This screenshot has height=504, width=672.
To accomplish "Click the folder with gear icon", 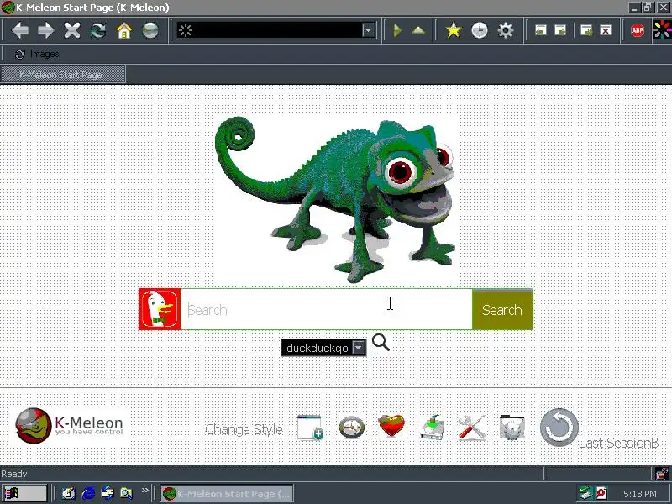I will (512, 428).
